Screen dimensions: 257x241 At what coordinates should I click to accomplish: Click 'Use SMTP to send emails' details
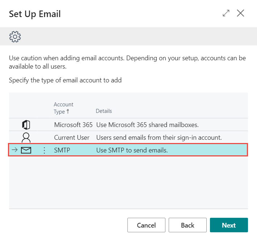(132, 150)
